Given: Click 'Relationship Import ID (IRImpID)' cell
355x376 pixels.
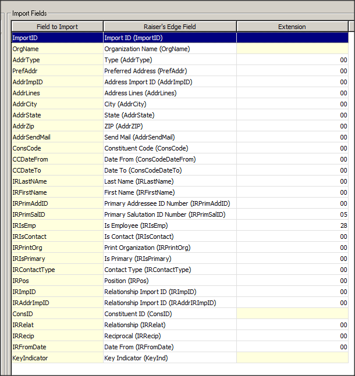Looking at the screenshot, I should pos(170,292).
